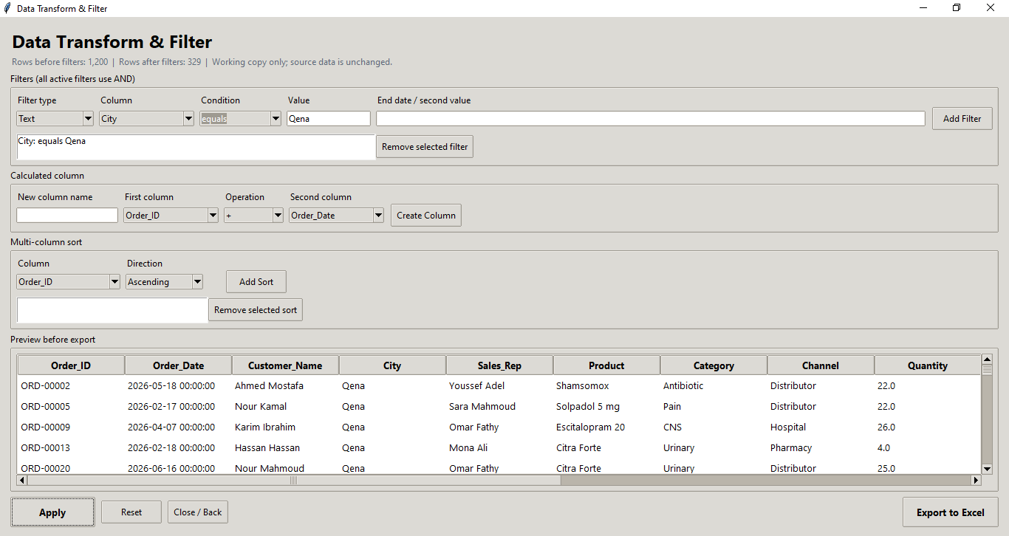Screen dimensions: 1009x536
Task: Click the City table column header
Action: pyautogui.click(x=392, y=365)
